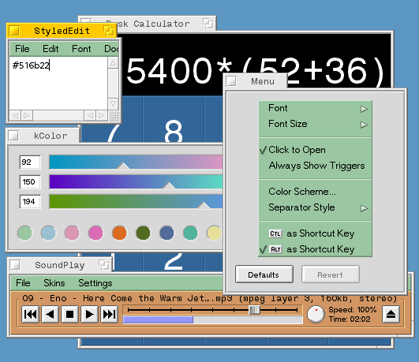Select CTL as Shortcut Key
419x362 pixels.
tap(316, 233)
